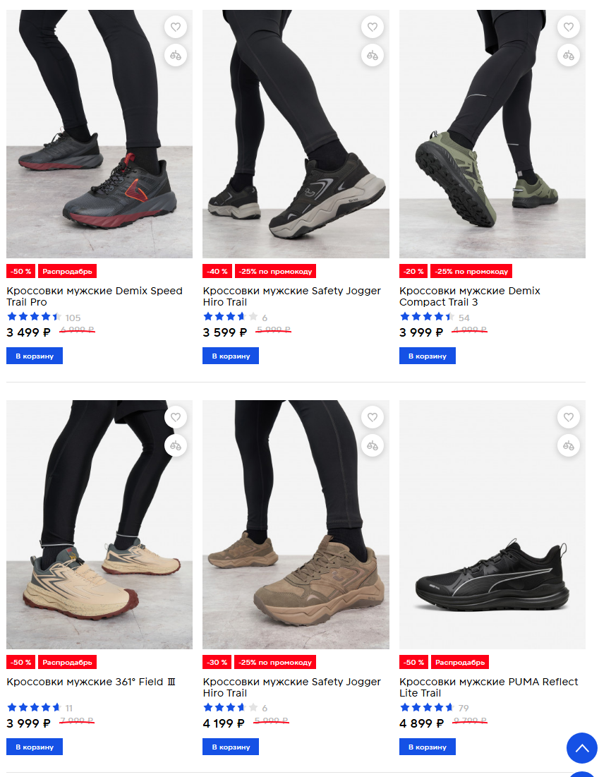The width and height of the screenshot is (599, 777).
Task: Add PUMA Reflect Lite Trail to cart
Action: [428, 747]
